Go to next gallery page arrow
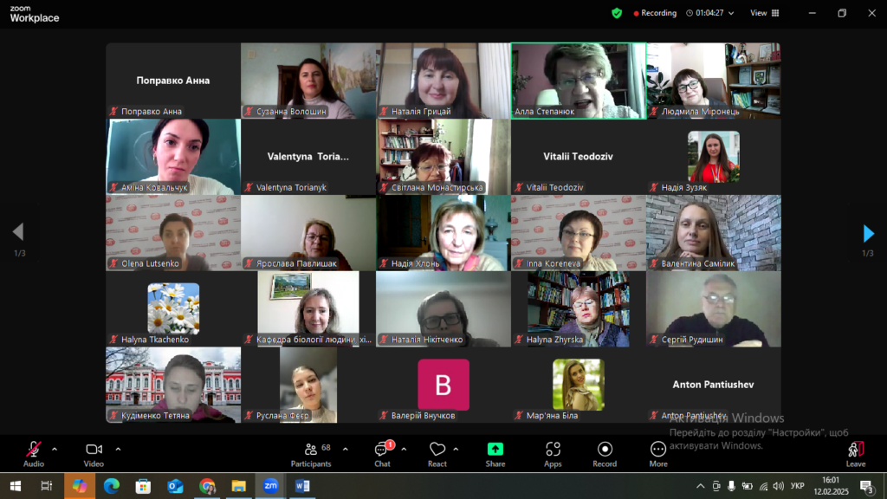This screenshot has height=499, width=887. [868, 233]
